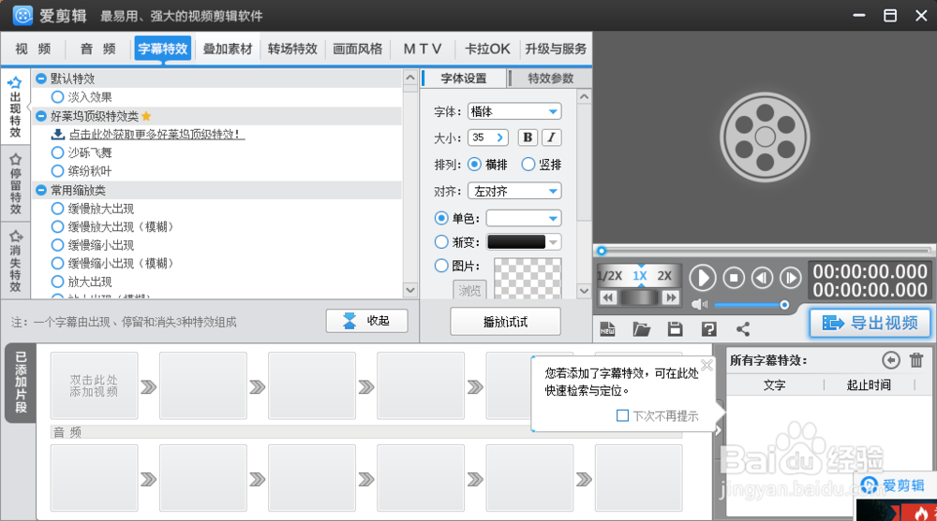Toggle italic font I button

(551, 137)
